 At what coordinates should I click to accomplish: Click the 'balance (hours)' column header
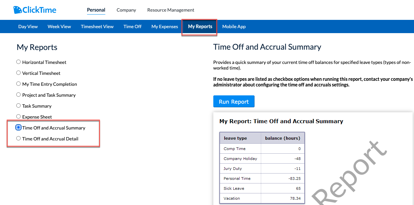[x=282, y=138]
